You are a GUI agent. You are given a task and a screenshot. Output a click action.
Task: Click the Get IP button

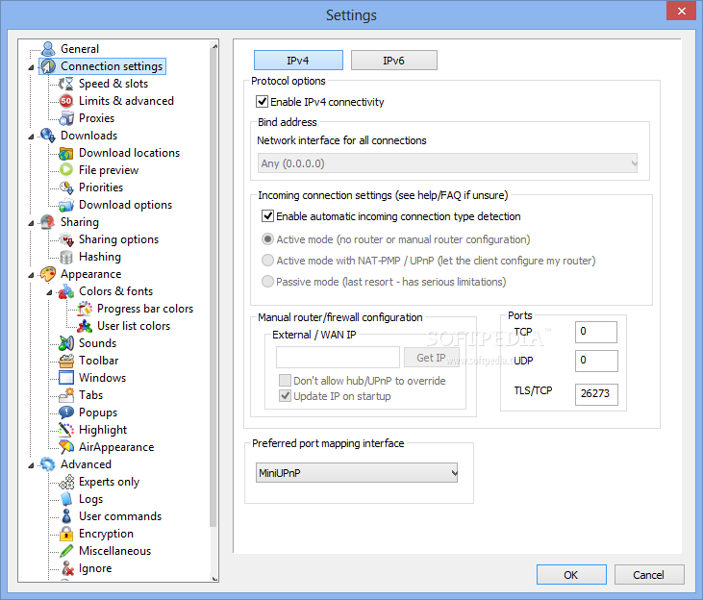pos(431,358)
